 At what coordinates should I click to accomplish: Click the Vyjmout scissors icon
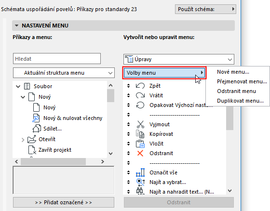point(140,124)
